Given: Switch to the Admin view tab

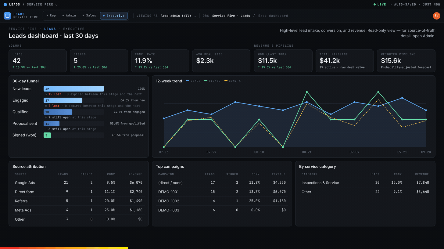Looking at the screenshot, I should click(x=69, y=16).
